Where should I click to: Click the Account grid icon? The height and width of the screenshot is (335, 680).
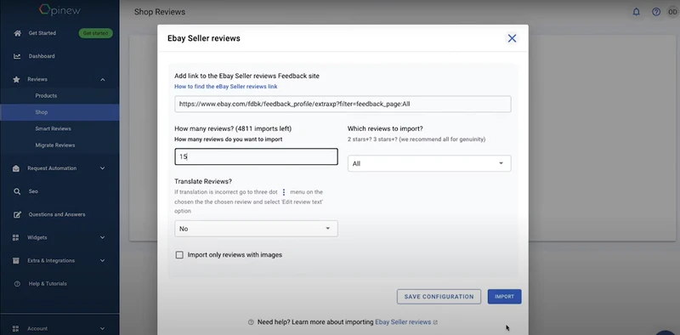tap(16, 328)
